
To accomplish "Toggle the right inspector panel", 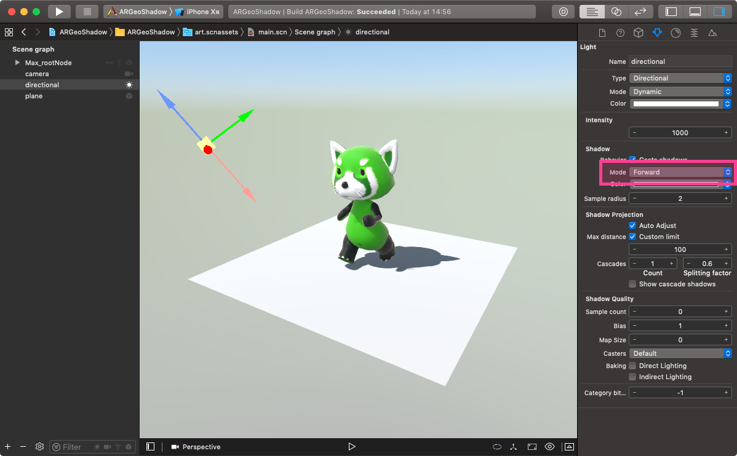I will point(719,12).
